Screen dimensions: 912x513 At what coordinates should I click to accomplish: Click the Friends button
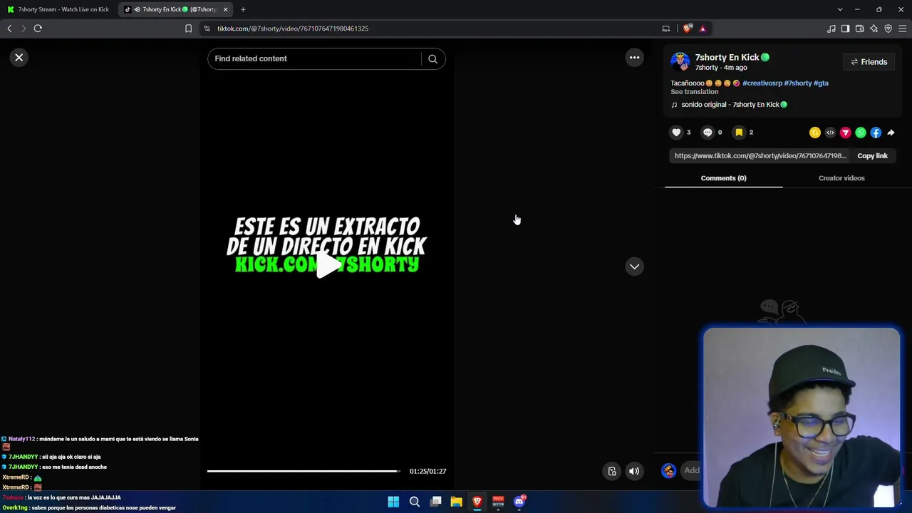point(869,62)
